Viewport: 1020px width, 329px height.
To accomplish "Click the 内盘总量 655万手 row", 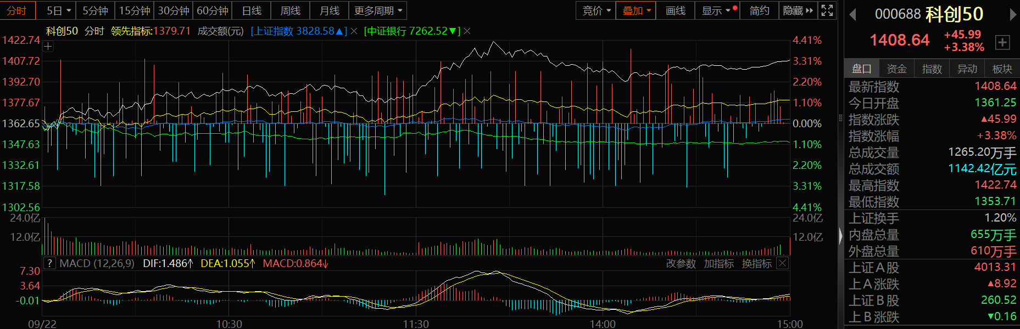I will point(932,235).
